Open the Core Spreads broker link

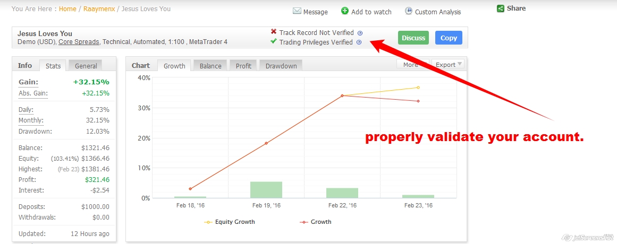pos(79,42)
